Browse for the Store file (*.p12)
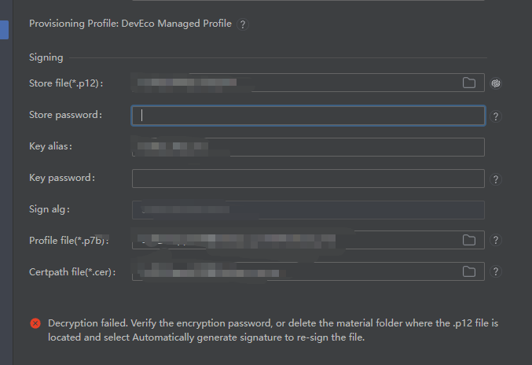The width and height of the screenshot is (532, 365). point(469,83)
